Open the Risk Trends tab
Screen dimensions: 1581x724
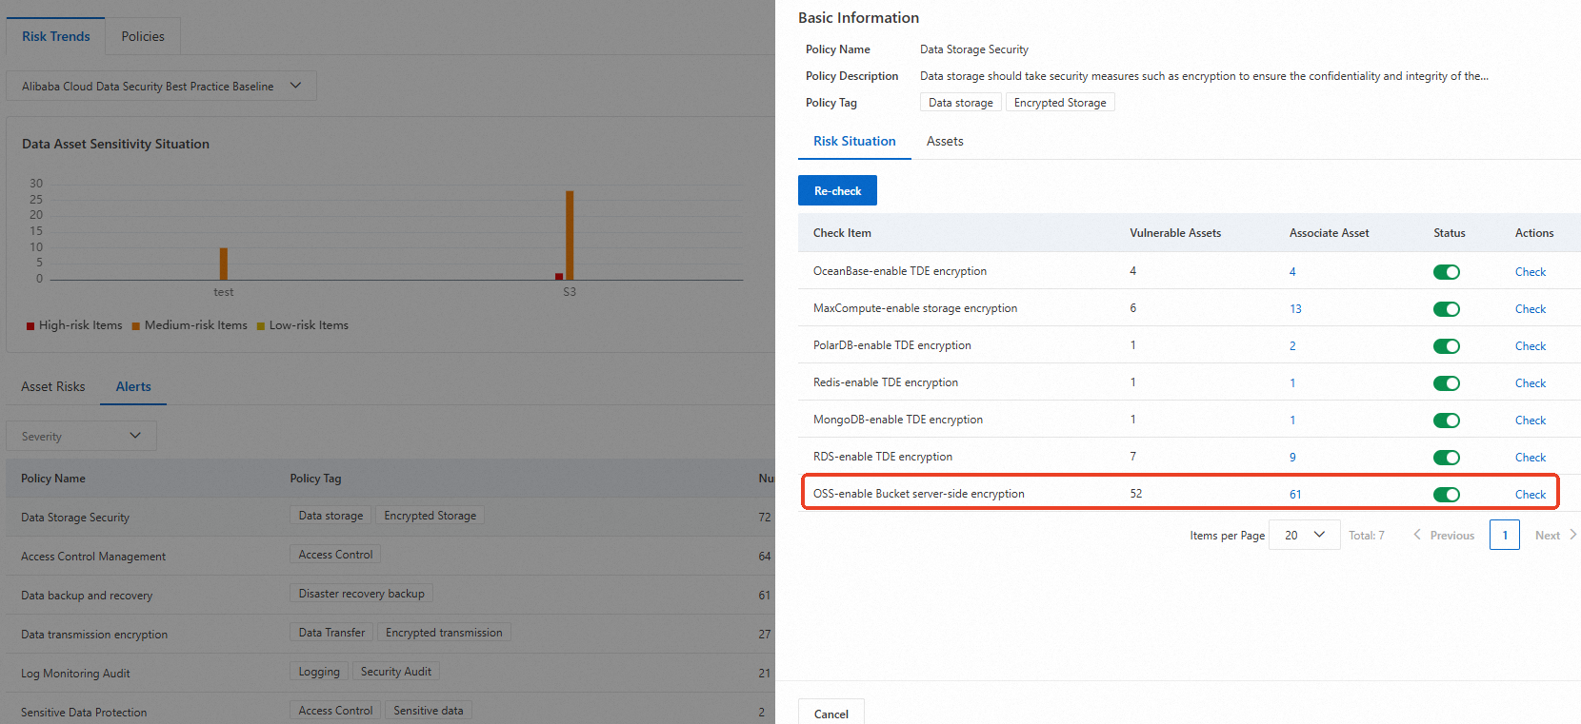56,36
